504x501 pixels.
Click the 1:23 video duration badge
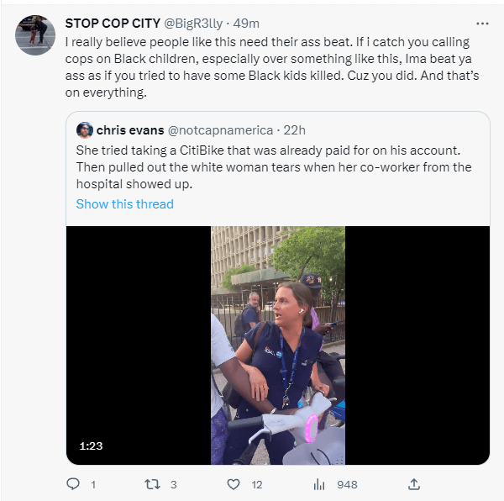tap(91, 446)
